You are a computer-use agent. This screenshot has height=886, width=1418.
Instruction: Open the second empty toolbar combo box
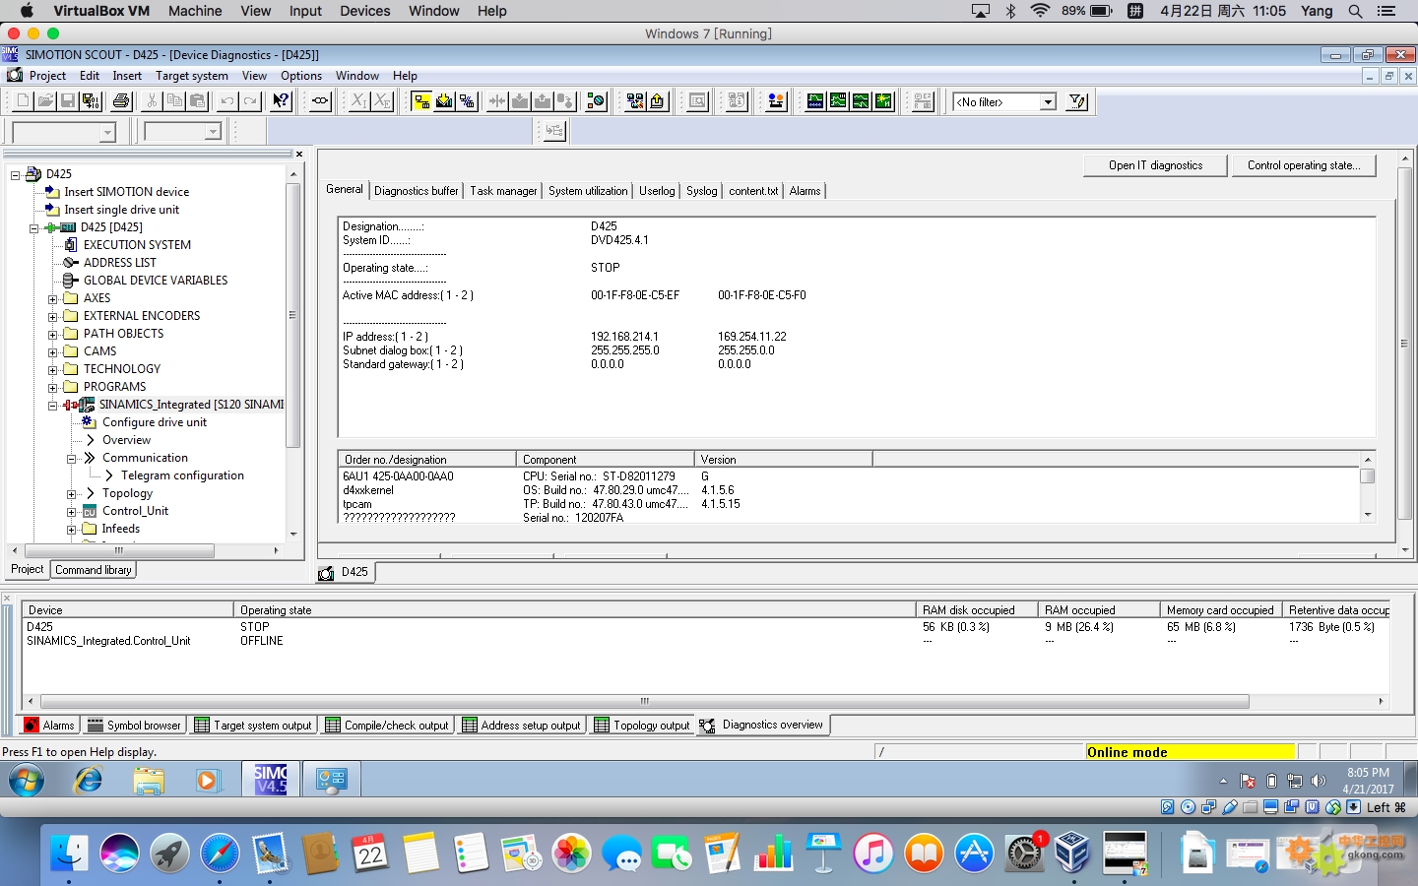213,132
